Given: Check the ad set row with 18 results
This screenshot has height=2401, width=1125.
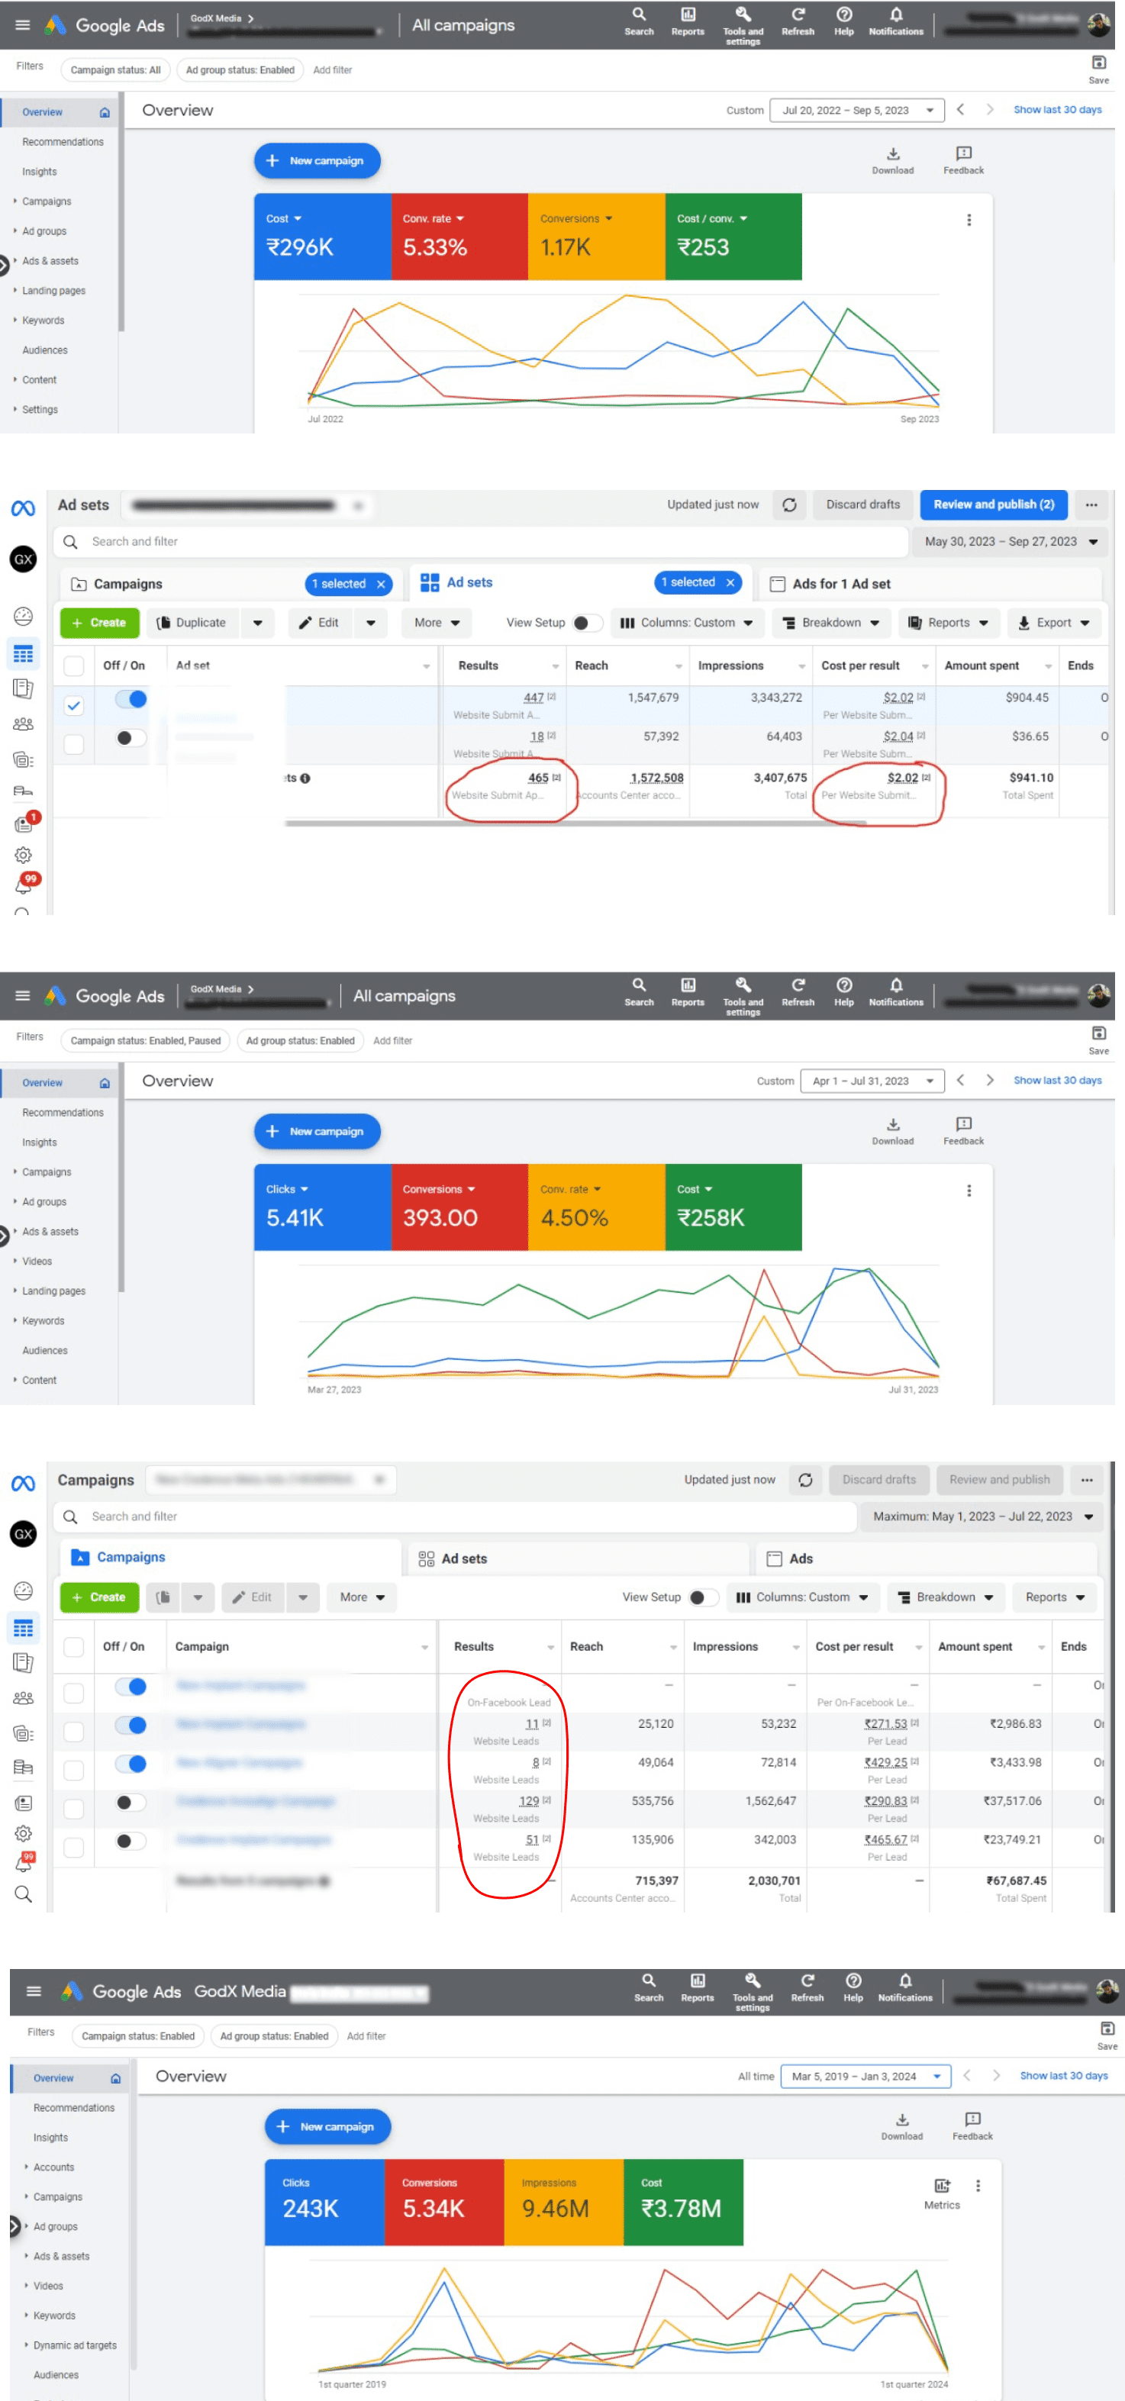Looking at the screenshot, I should pos(73,744).
